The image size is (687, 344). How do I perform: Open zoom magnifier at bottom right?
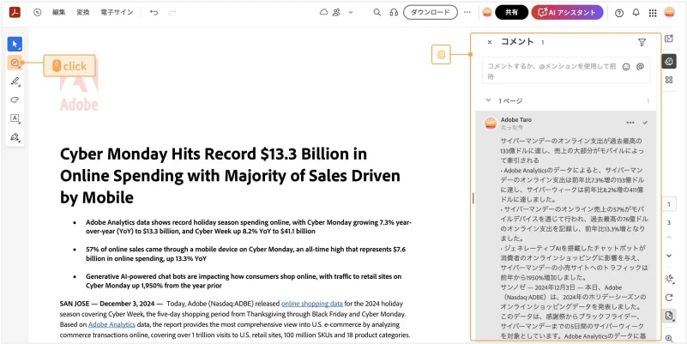(669, 338)
